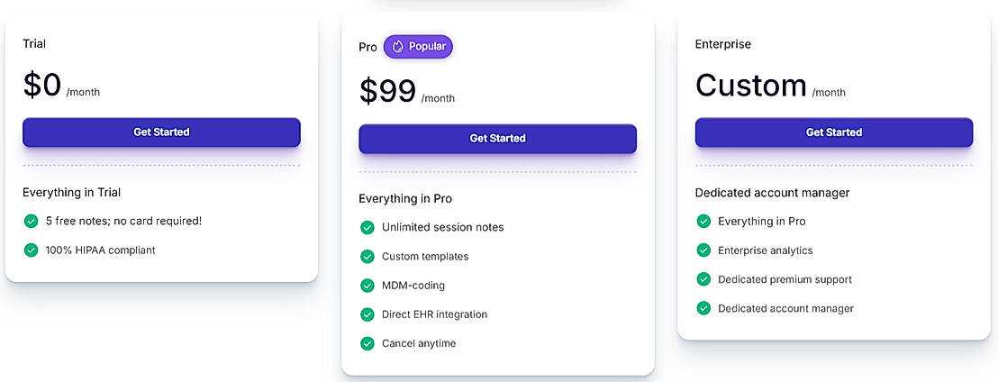
Task: Select the purple Popular badge
Action: click(x=419, y=47)
